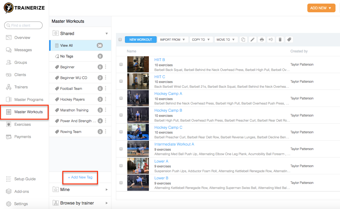Viewport: 340px width, 209px height.
Task: Open options menu for Rowing Team tag
Action: point(106,131)
